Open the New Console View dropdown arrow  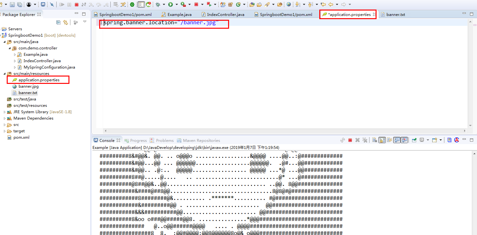tap(441, 140)
